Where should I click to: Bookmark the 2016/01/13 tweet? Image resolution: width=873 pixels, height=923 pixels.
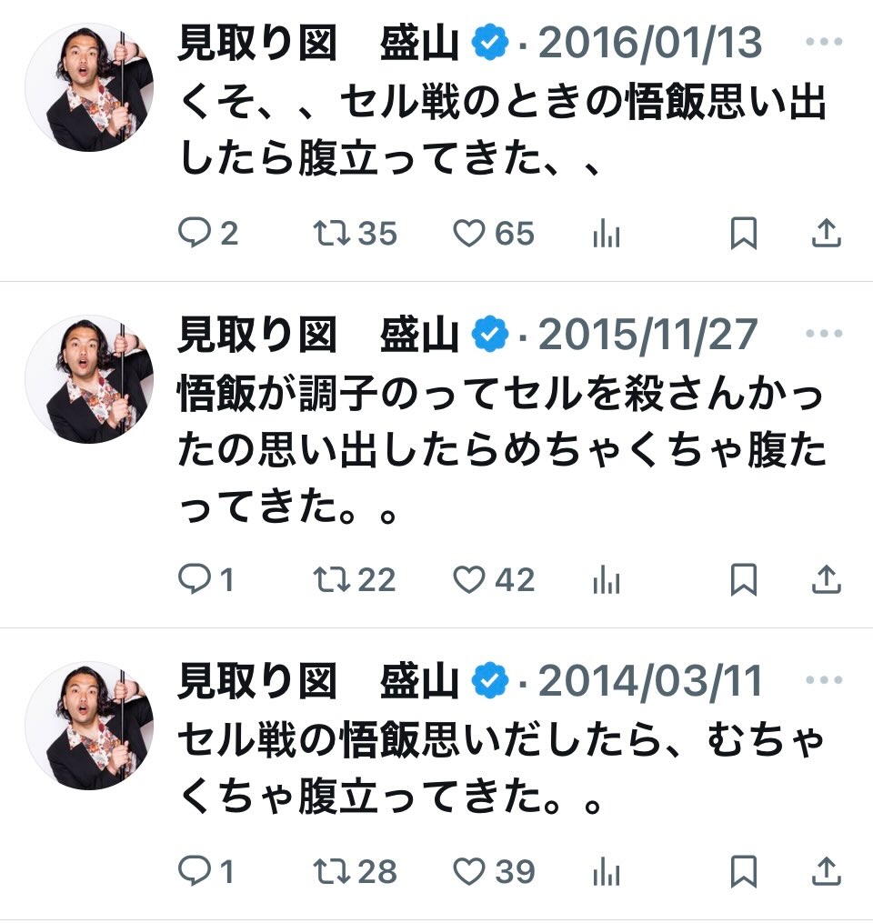pyautogui.click(x=744, y=234)
